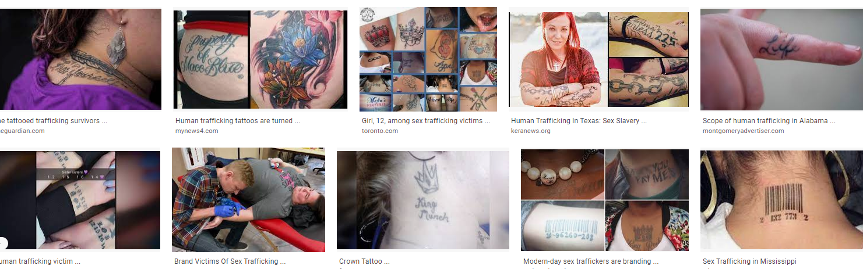
Task: Open the barcode neck tattoo image
Action: 781,200
